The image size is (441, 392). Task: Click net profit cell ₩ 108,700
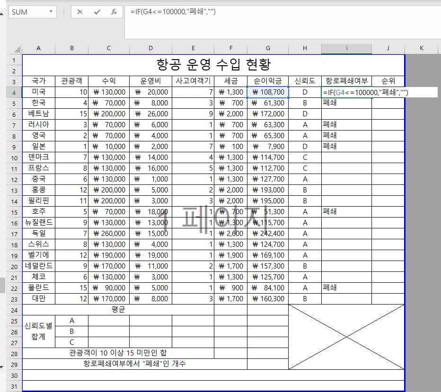point(268,92)
